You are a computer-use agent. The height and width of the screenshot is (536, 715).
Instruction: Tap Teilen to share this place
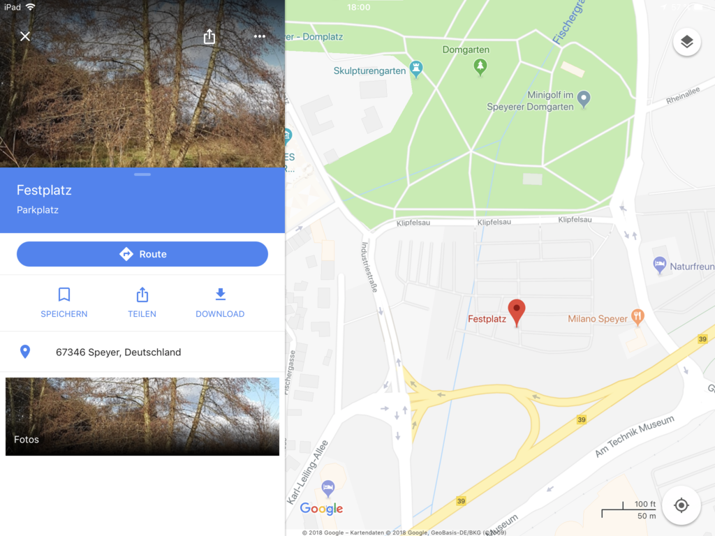coord(142,303)
